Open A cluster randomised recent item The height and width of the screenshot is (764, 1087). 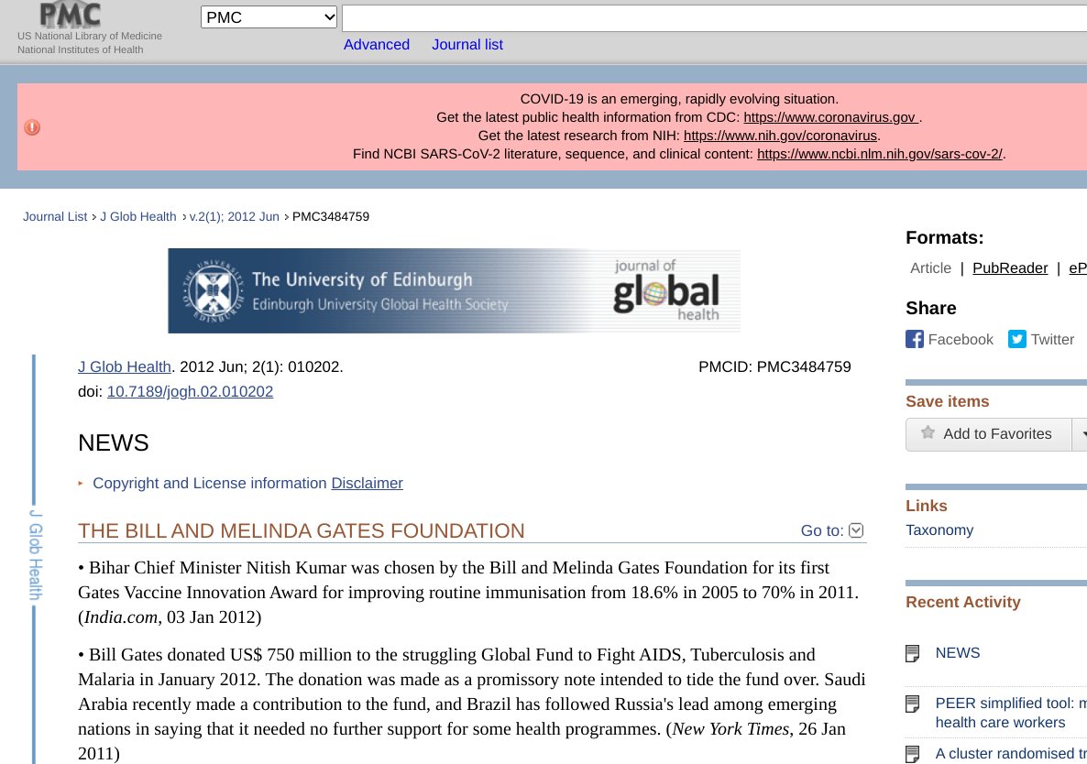[1011, 754]
